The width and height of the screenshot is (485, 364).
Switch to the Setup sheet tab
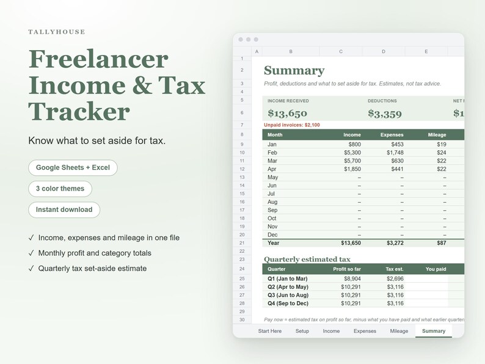coord(302,331)
